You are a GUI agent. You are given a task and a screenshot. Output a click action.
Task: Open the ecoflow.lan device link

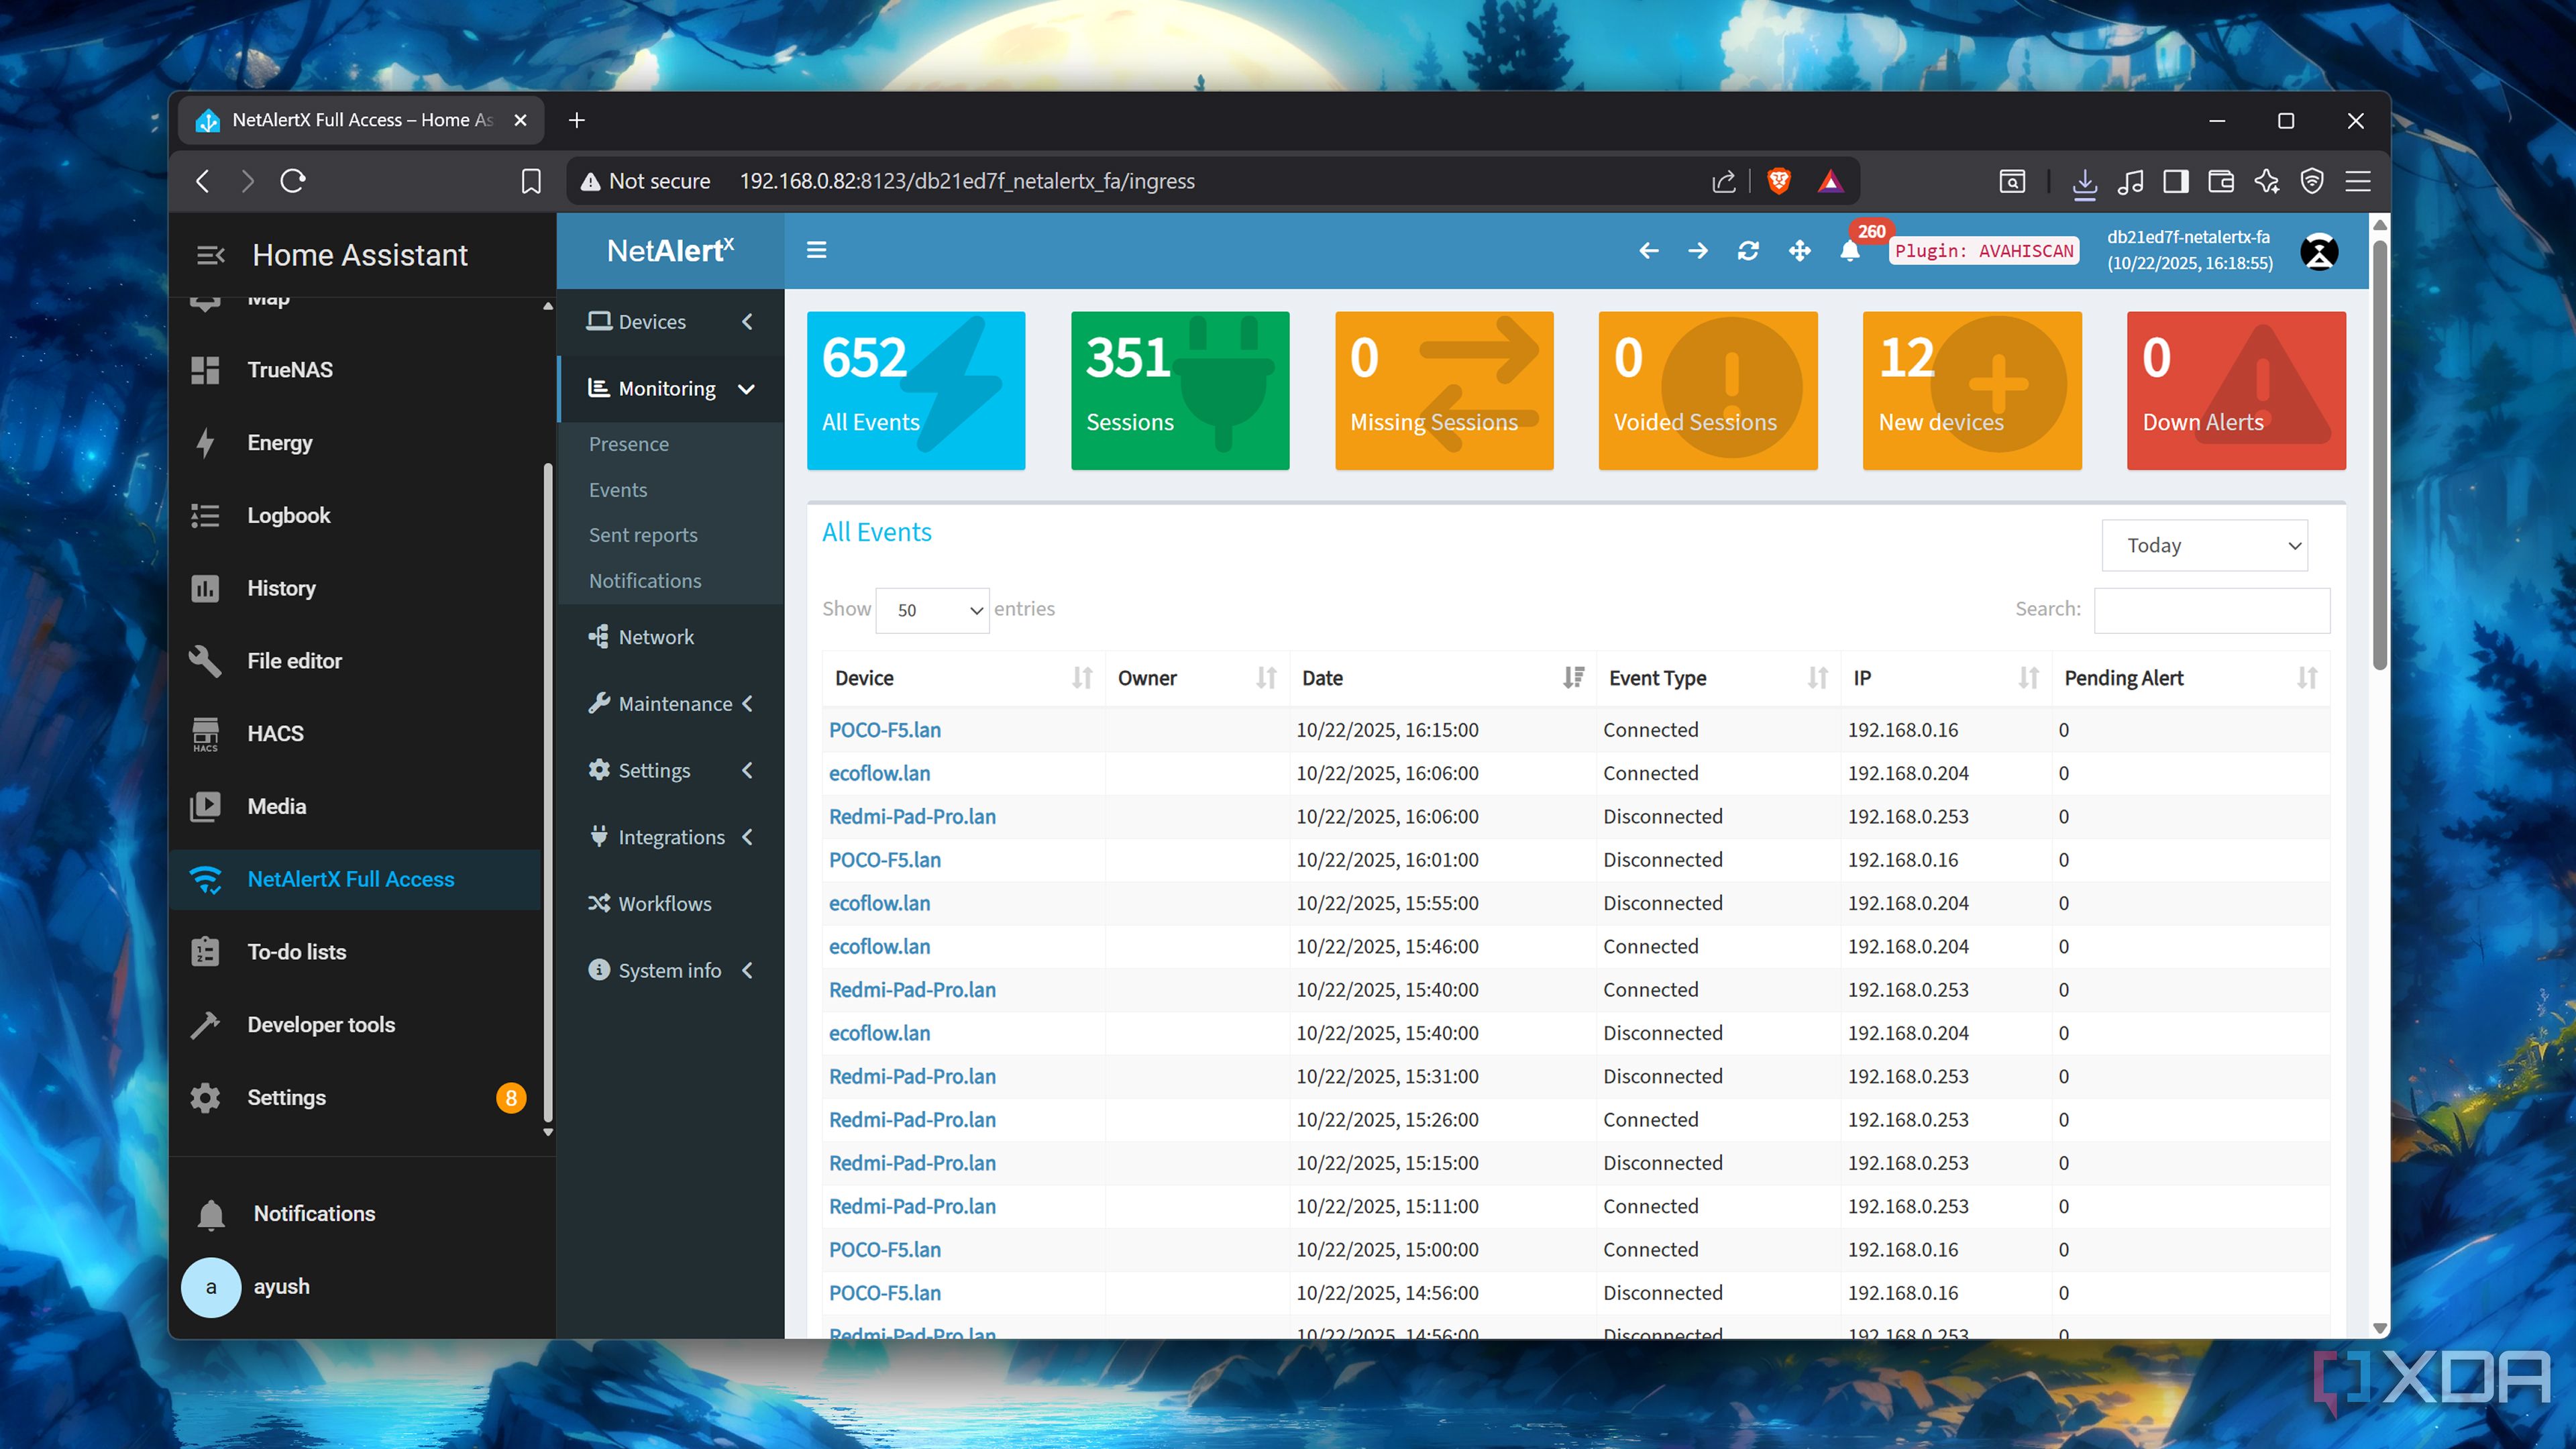click(x=879, y=773)
